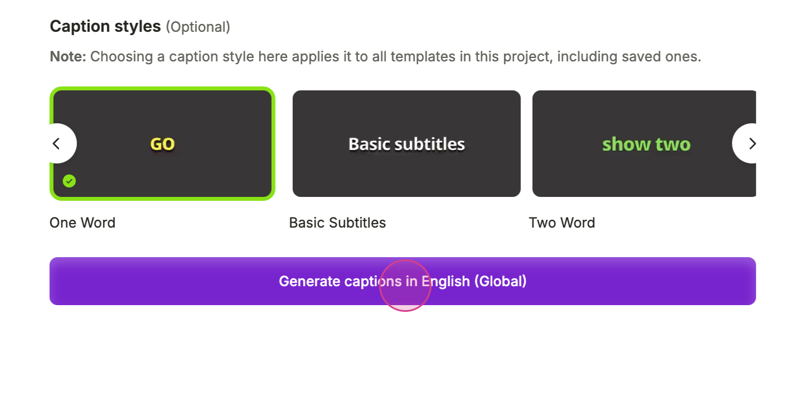Click the right carousel arrow
803x405 pixels.
751,143
